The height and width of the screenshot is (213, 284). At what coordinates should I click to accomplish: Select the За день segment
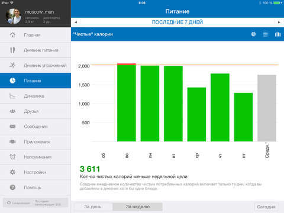coord(93,206)
